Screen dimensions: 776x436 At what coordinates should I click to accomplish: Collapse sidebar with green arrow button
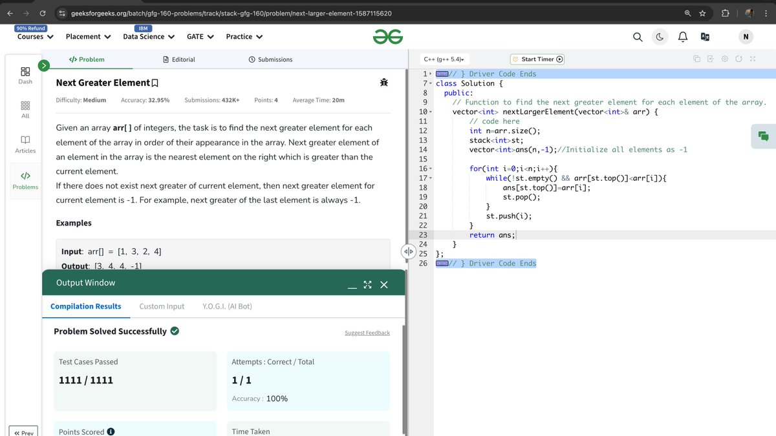(x=43, y=65)
